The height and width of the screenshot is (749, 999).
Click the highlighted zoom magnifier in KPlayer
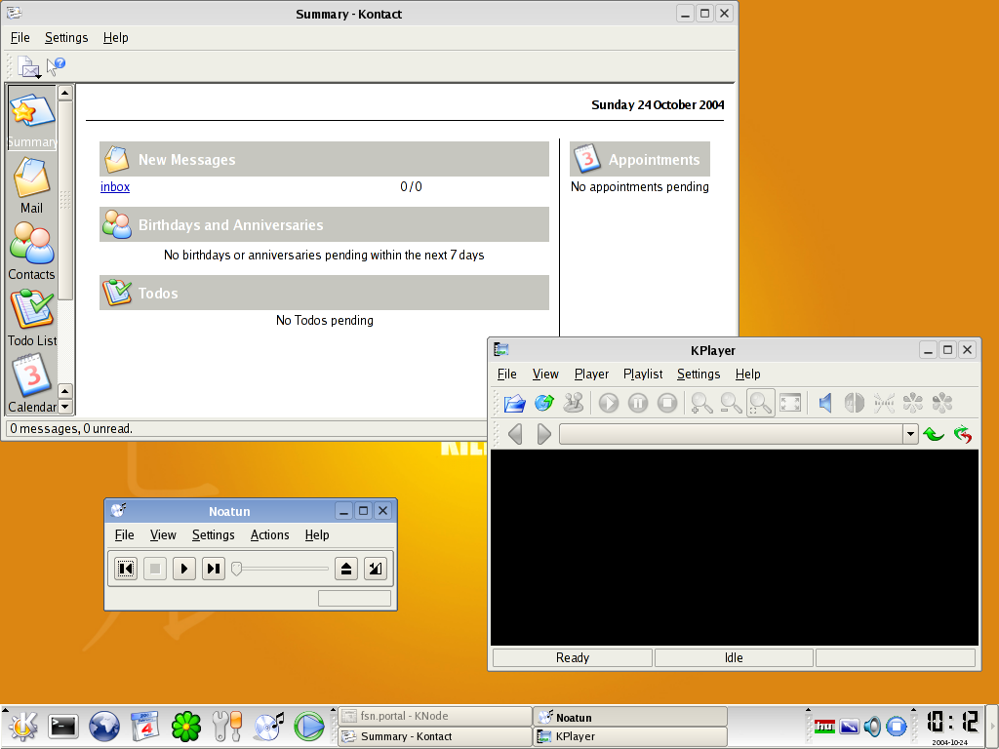[x=761, y=403]
